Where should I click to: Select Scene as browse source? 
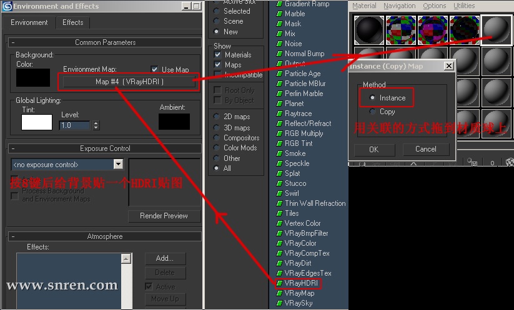coord(216,21)
